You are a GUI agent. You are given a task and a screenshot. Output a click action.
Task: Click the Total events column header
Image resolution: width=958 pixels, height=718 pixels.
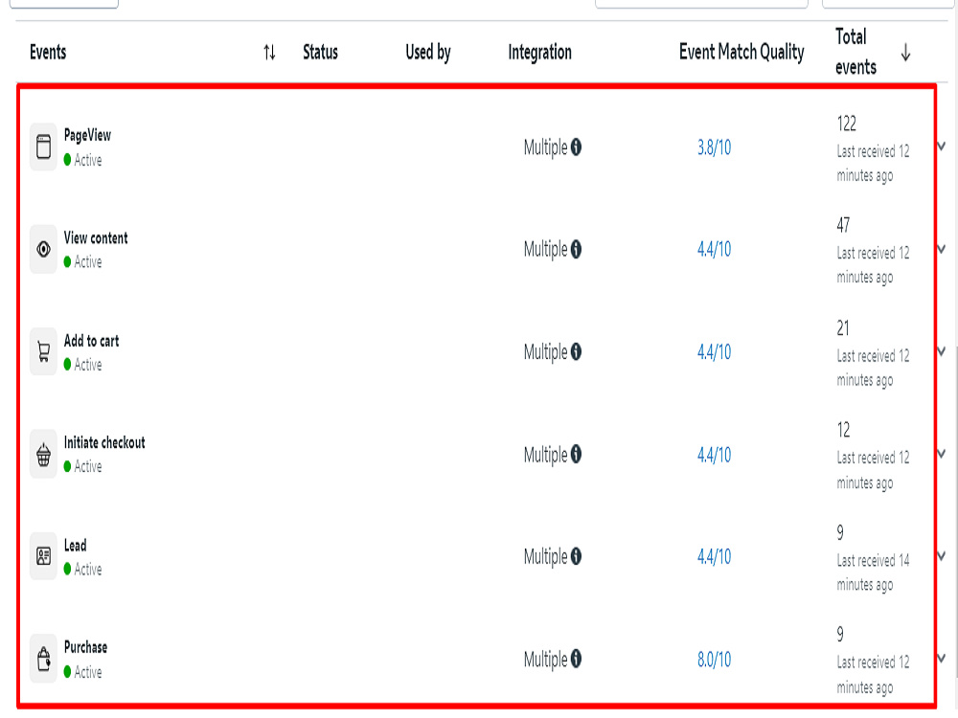point(855,52)
